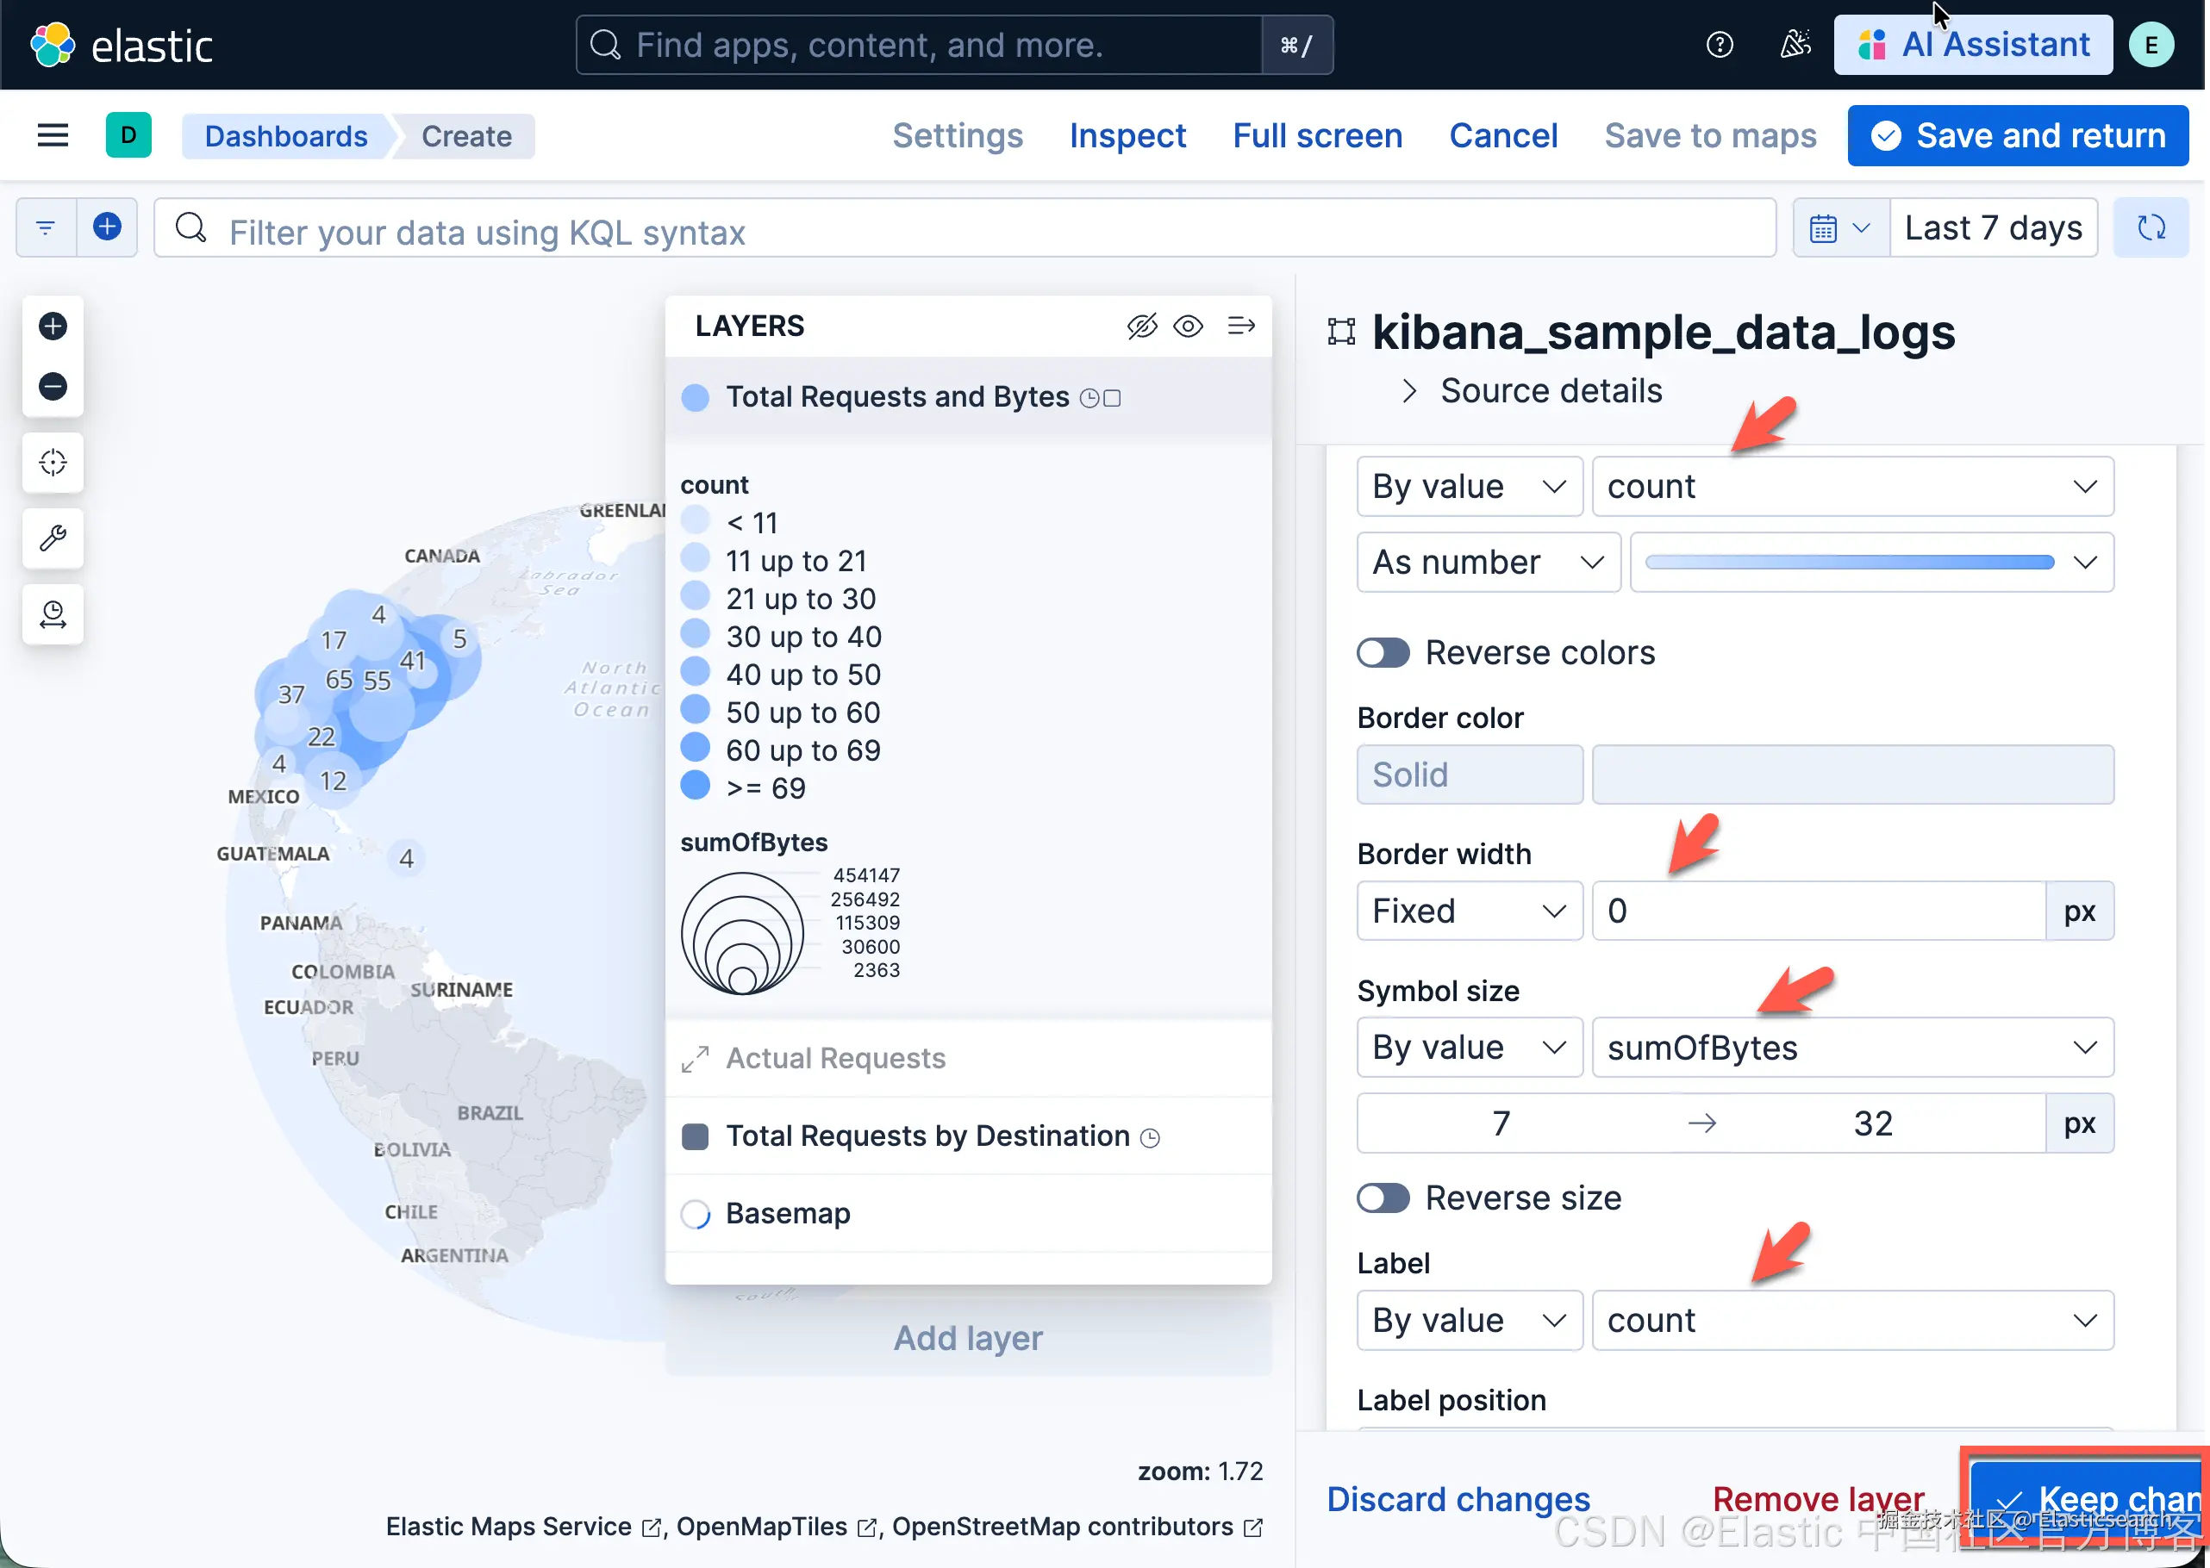Image resolution: width=2210 pixels, height=1568 pixels.
Task: Open the Inspect menu item
Action: pyautogui.click(x=1127, y=136)
